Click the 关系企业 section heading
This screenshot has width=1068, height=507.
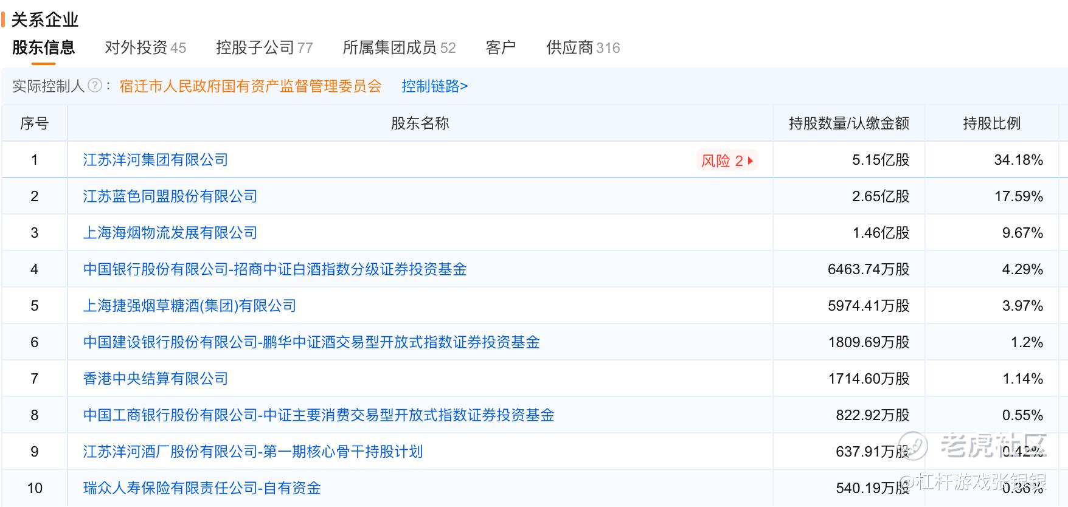(x=45, y=19)
